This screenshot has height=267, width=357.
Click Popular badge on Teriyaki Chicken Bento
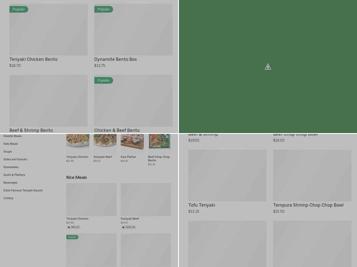19,9
